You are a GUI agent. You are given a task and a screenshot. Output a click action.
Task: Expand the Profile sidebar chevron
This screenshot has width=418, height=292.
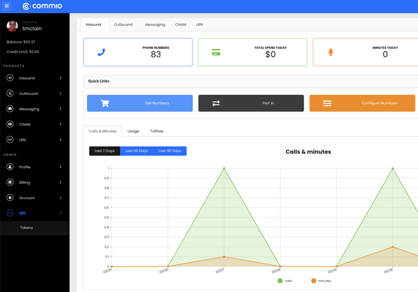(60, 167)
